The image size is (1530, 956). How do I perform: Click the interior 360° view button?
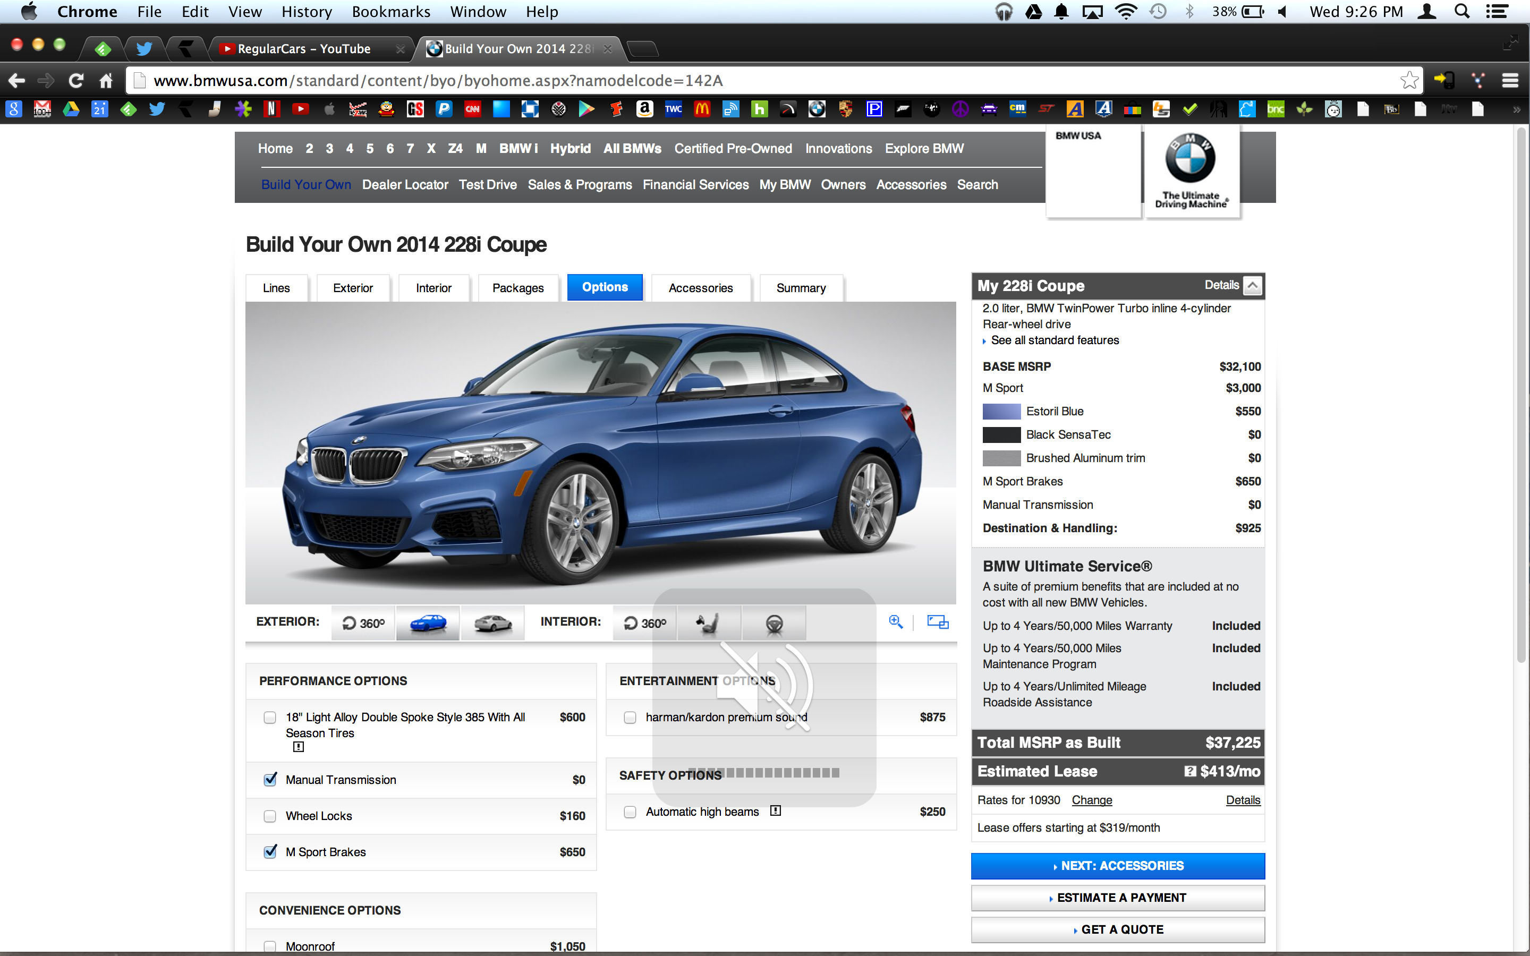pyautogui.click(x=645, y=623)
